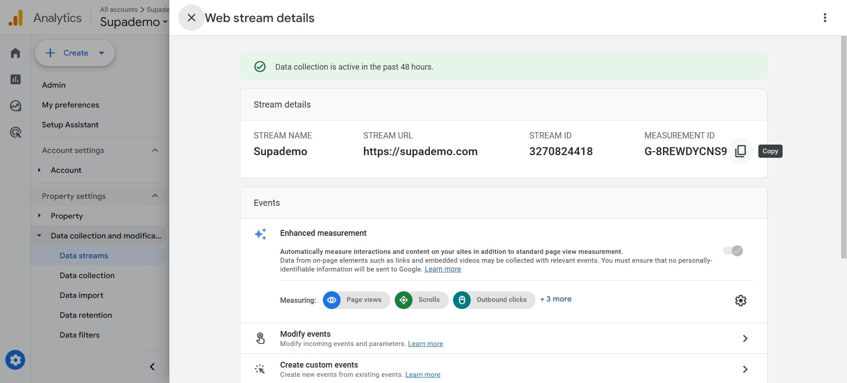The height and width of the screenshot is (383, 847).
Task: Expand the Account tree item
Action: click(39, 170)
